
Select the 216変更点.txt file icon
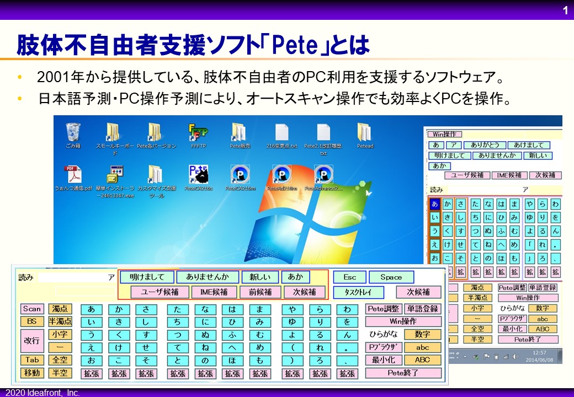281,136
